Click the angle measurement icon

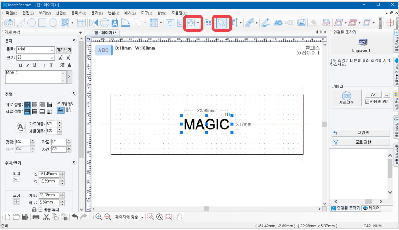[x=126, y=23]
